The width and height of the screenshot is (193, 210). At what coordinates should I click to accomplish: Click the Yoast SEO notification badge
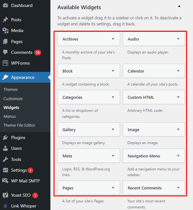tap(35, 195)
